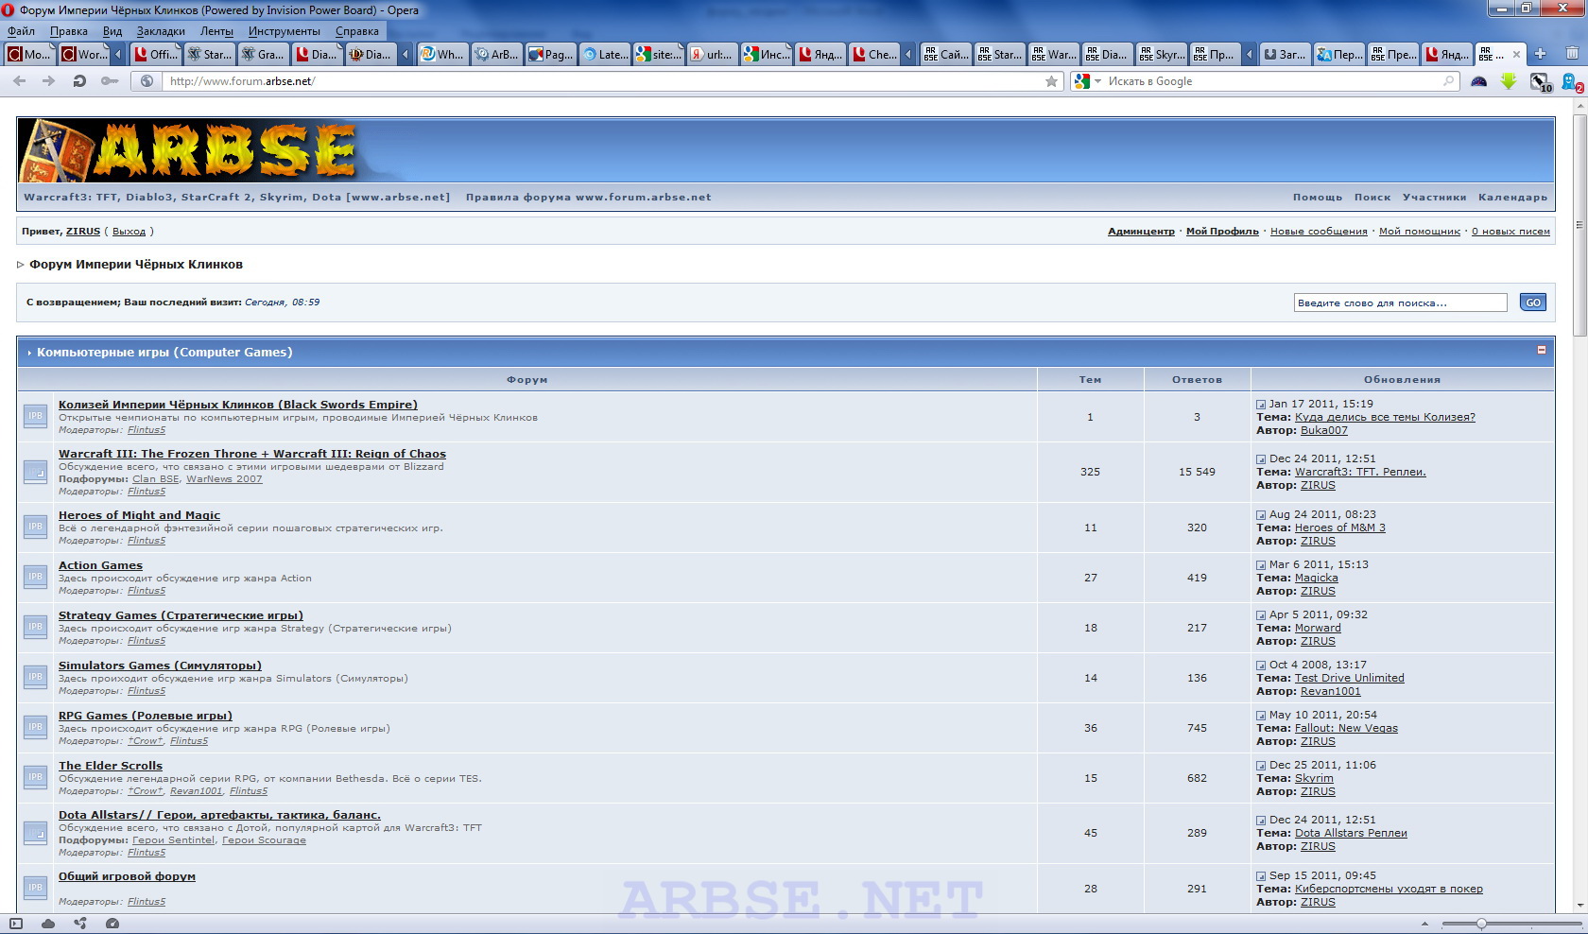Open Мой Профиль link
The height and width of the screenshot is (934, 1588).
(x=1222, y=232)
